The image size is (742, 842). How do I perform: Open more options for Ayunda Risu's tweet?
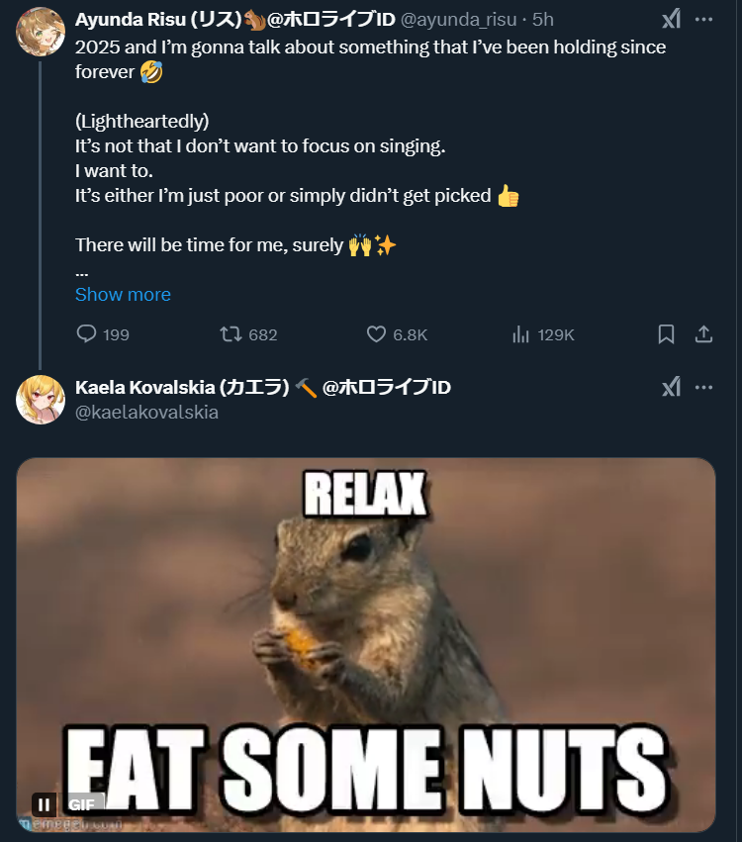[703, 19]
